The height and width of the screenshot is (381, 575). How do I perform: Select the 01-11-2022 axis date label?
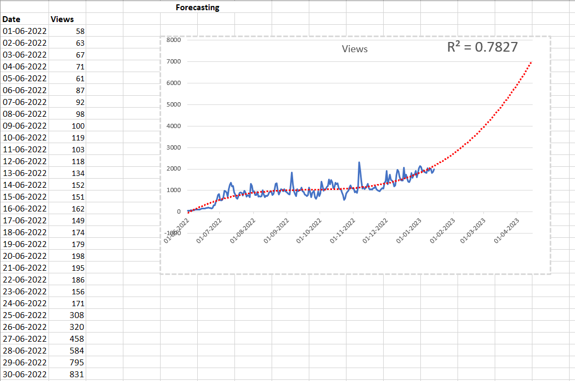[x=343, y=230]
